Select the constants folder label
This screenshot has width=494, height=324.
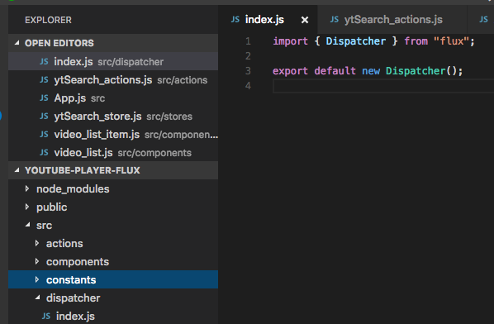pos(71,280)
